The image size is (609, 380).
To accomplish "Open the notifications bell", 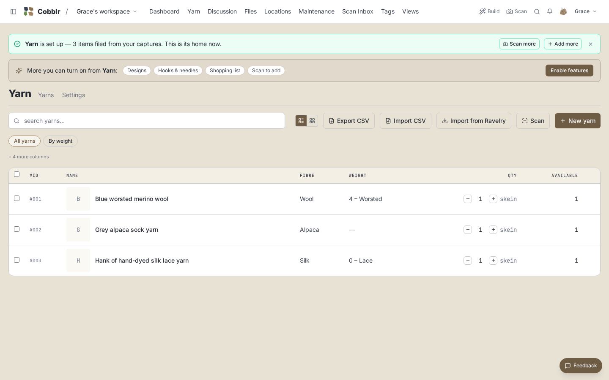I will click(x=550, y=11).
